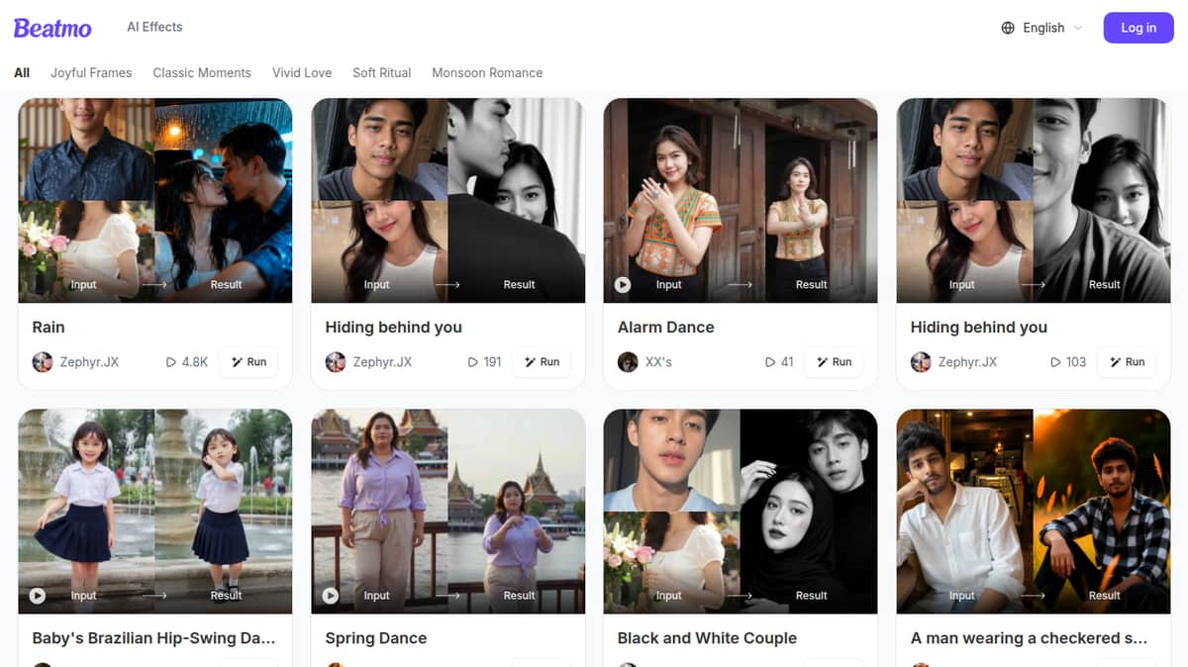Open the Black and White Couple thumbnail
Viewport: 1188px width, 667px height.
coord(741,512)
